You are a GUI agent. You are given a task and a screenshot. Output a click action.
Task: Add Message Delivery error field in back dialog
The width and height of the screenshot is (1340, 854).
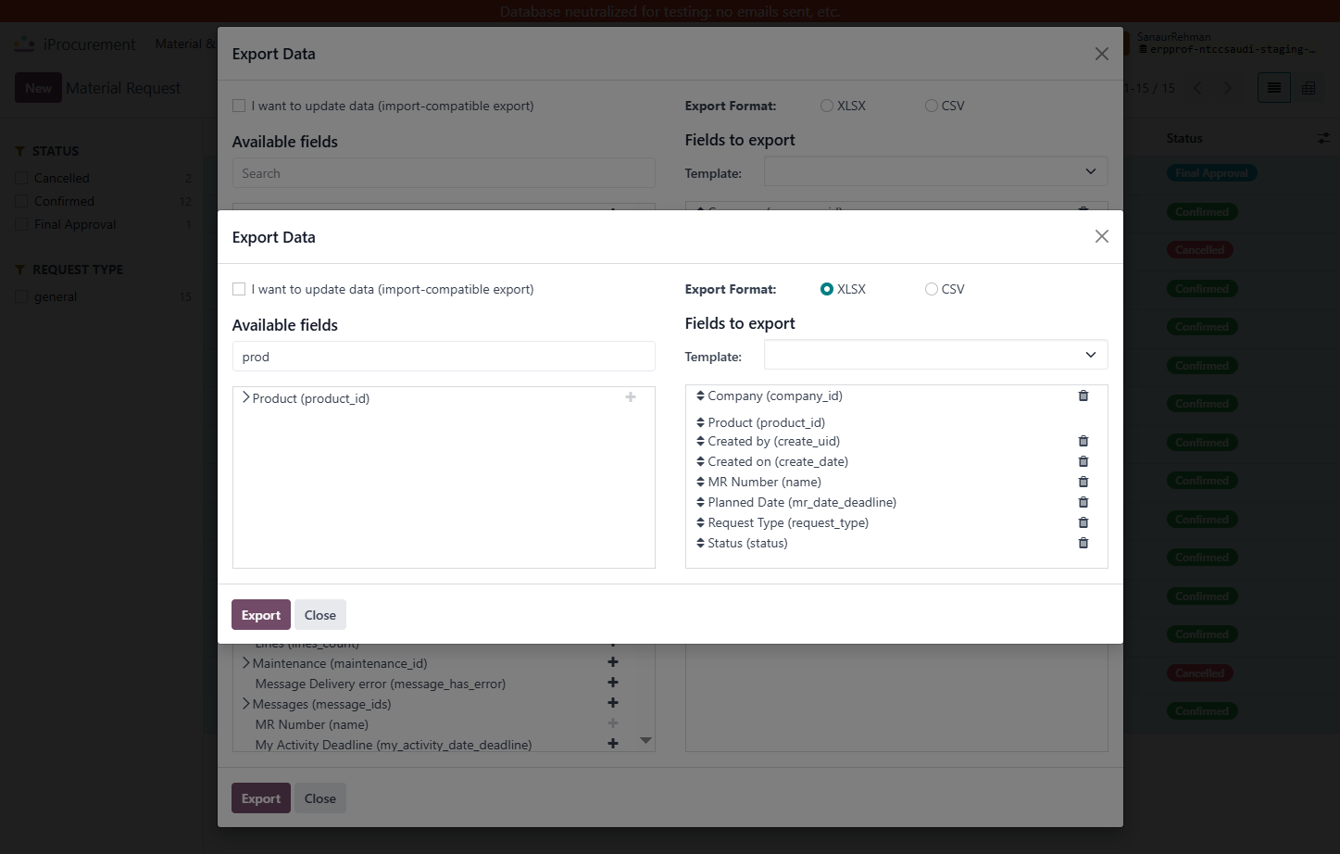point(613,683)
